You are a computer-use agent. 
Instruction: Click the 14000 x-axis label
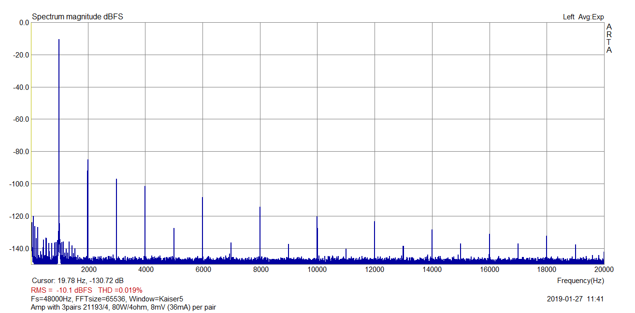pos(432,270)
